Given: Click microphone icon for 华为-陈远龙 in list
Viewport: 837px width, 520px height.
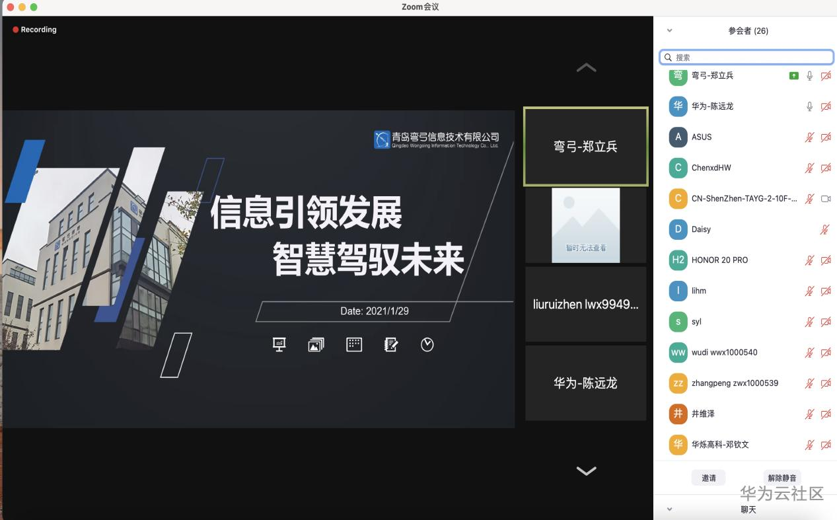Looking at the screenshot, I should (809, 106).
